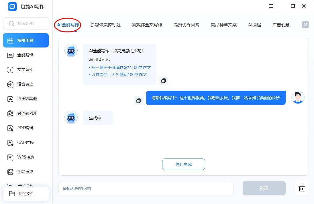Select the AI编程 tab
The width and height of the screenshot is (314, 204).
254,25
